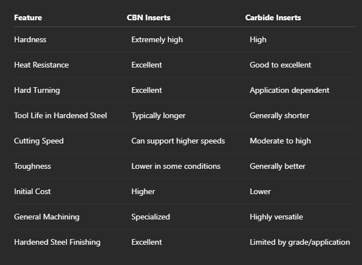Click the General Machining feature cell
Image resolution: width=362 pixels, height=265 pixels.
[47, 217]
